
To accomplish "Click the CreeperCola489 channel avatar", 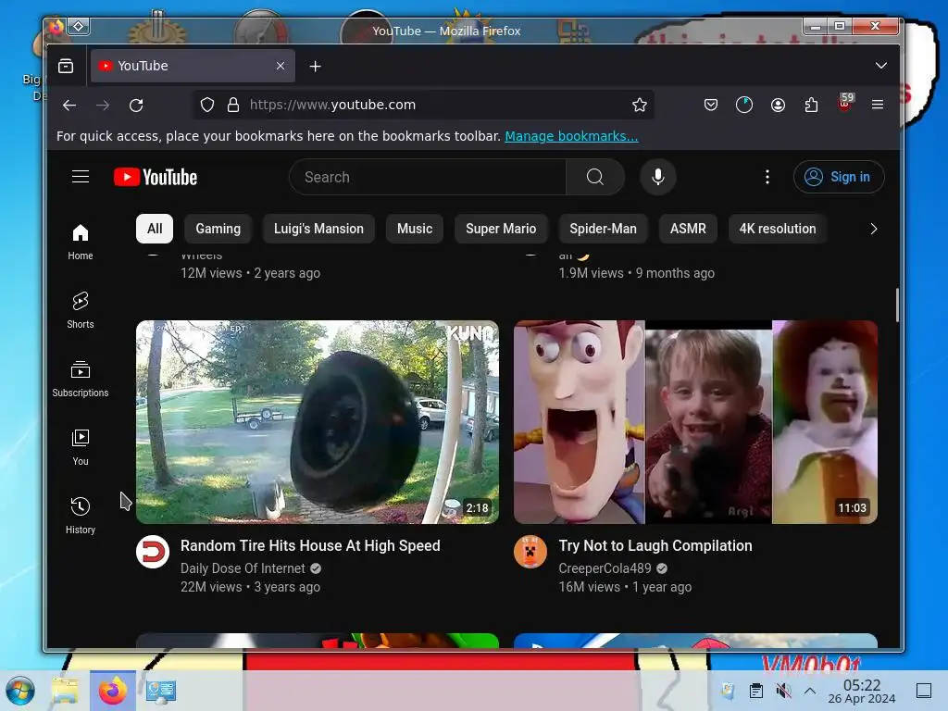I will [x=530, y=552].
